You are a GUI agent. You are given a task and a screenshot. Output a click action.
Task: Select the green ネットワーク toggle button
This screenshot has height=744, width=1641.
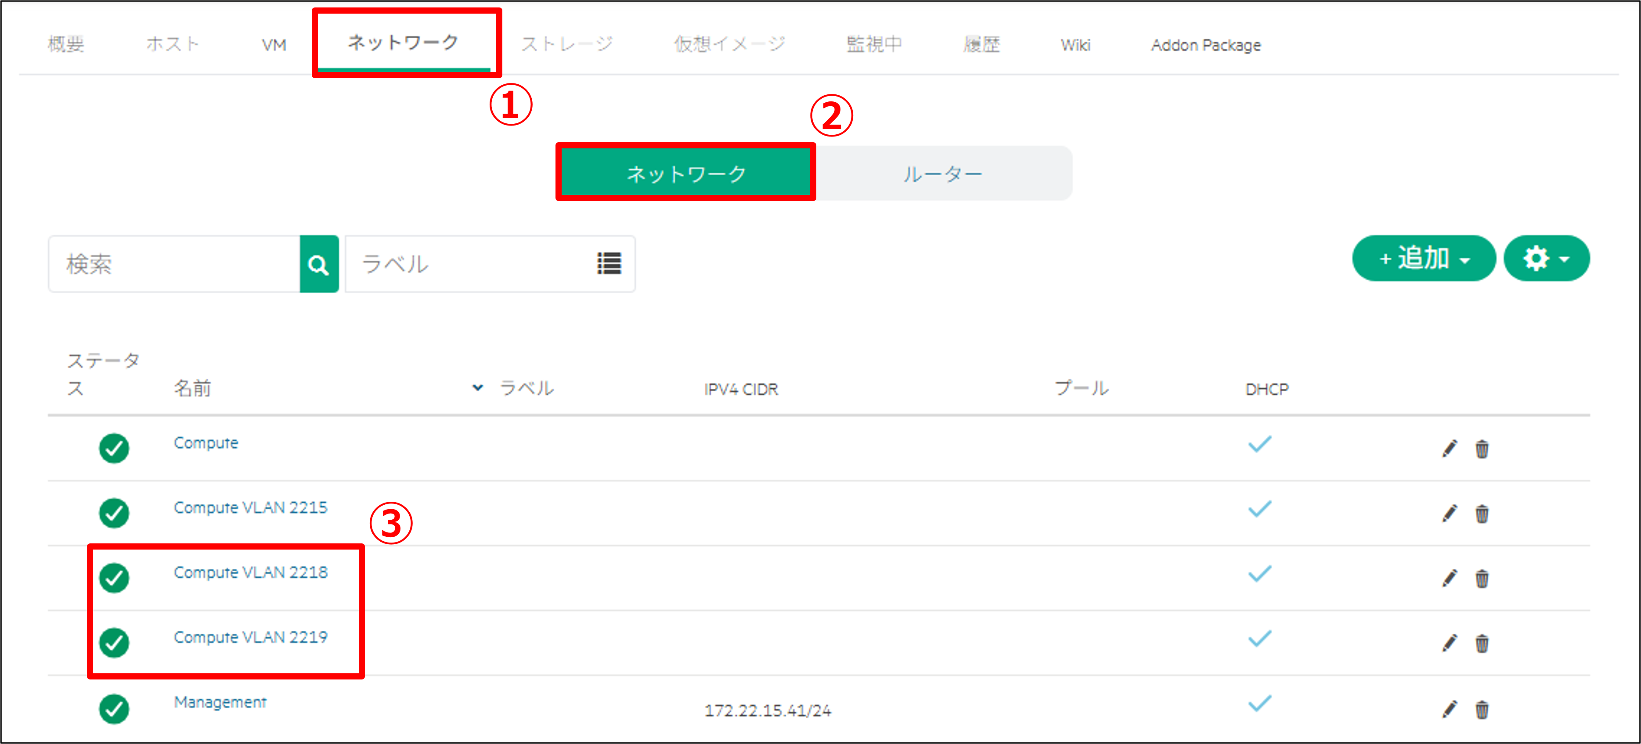(x=685, y=174)
